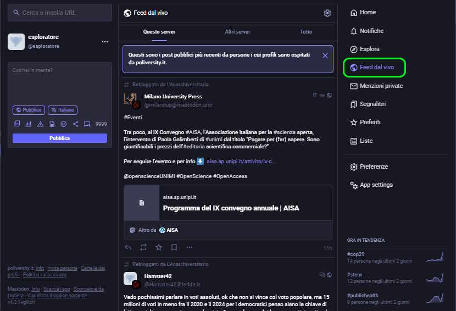The height and width of the screenshot is (311, 456).
Task: Open Preferenze in sidebar
Action: [369, 166]
